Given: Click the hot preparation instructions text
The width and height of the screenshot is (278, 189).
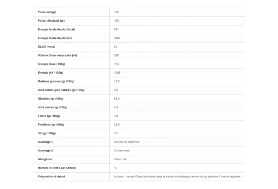Looking at the screenshot, I should [177, 176].
